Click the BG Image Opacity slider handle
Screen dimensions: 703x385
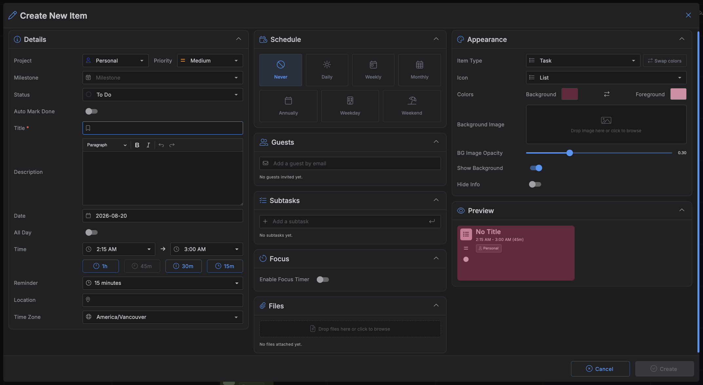[570, 153]
